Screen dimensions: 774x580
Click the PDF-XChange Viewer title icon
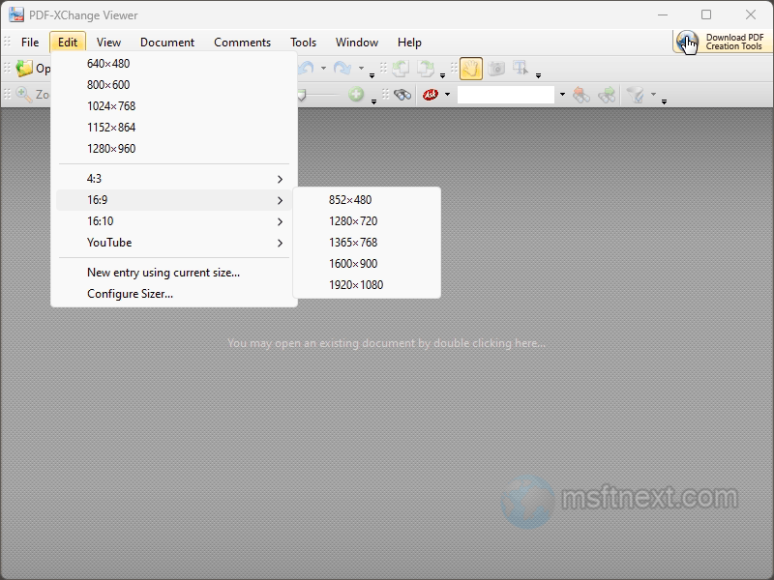click(16, 14)
